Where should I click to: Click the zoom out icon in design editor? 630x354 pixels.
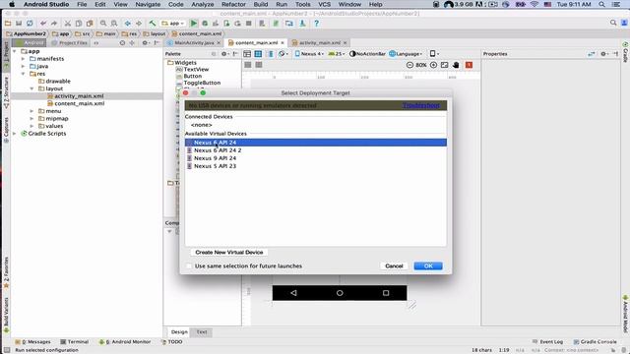click(409, 65)
